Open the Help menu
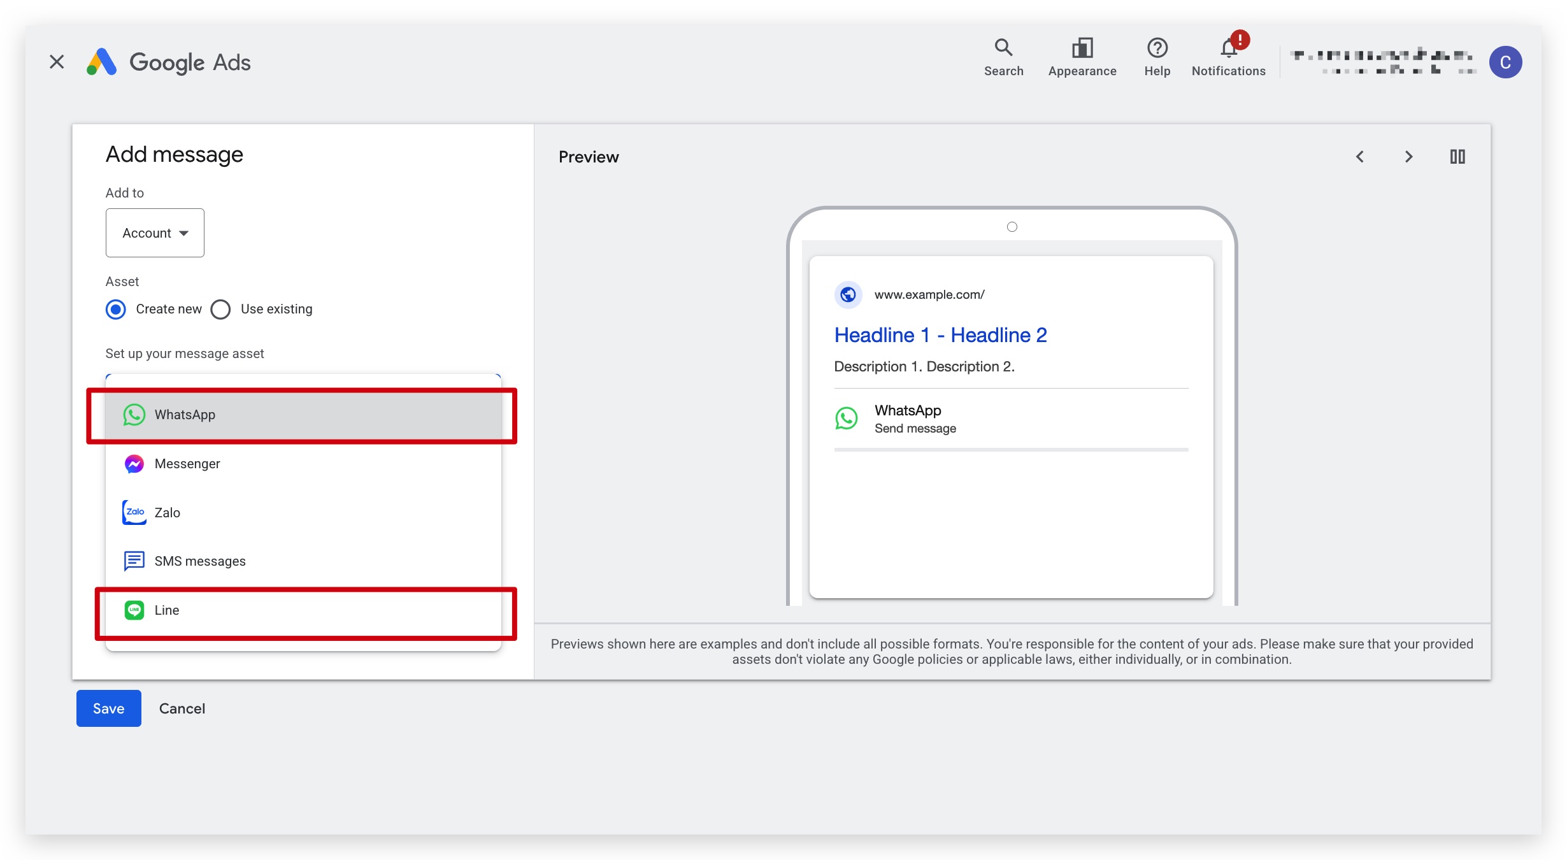Image resolution: width=1567 pixels, height=860 pixels. point(1157,57)
